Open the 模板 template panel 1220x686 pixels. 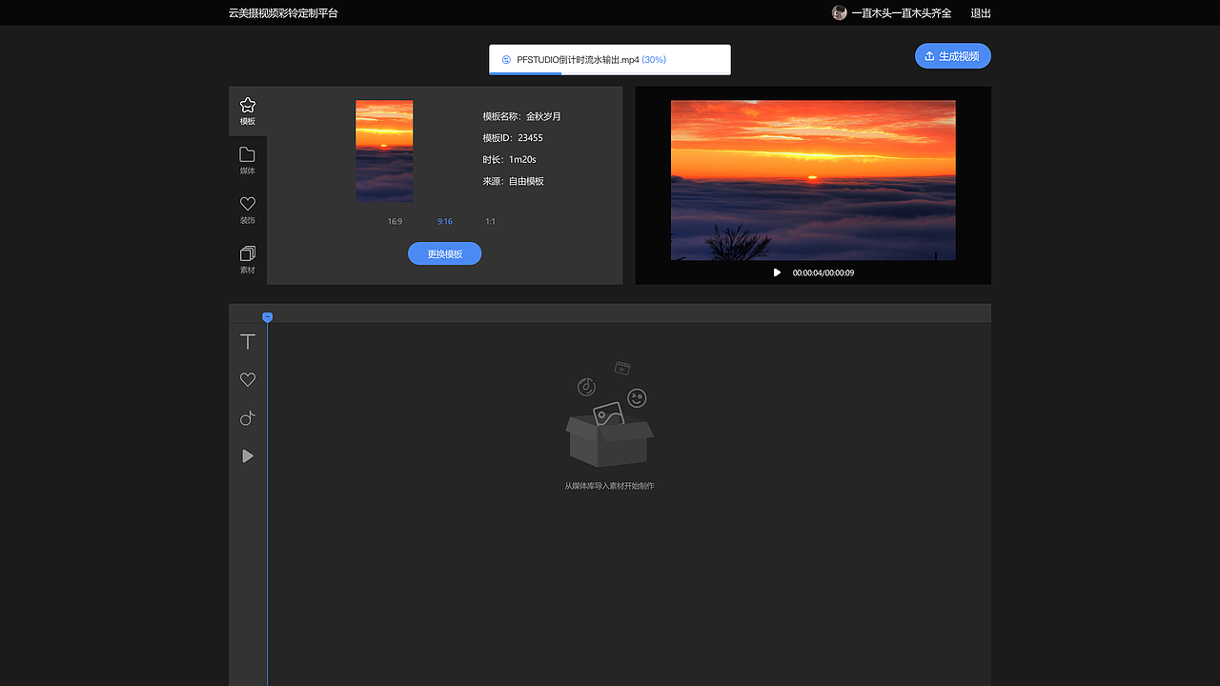click(248, 111)
